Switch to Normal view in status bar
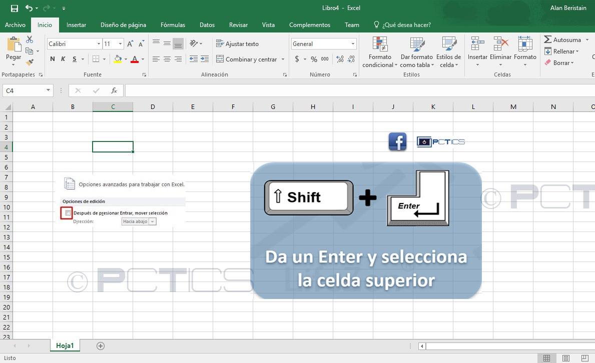The height and width of the screenshot is (363, 595). [547, 358]
